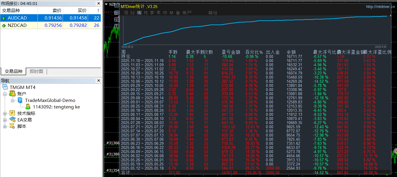Screen dimensions: 397x177
Task: Expand the 技术指标 tree node
Action: pyautogui.click(x=5, y=113)
